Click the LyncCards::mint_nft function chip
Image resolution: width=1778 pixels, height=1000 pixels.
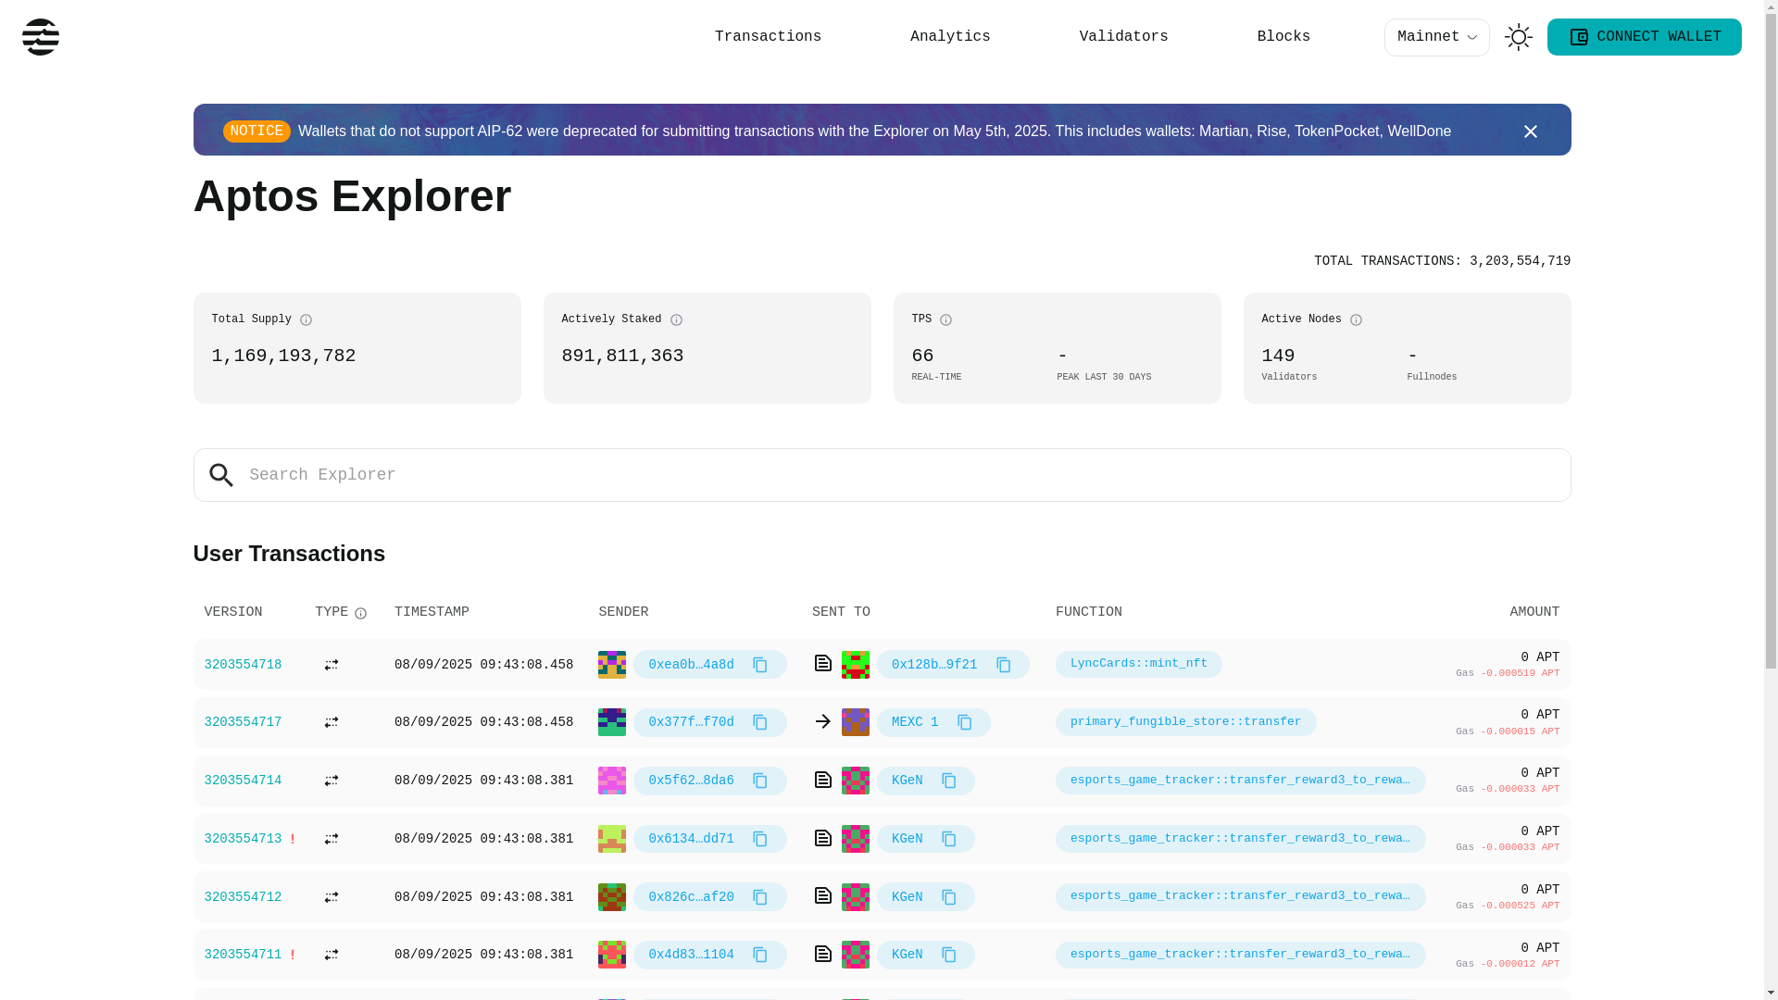(x=1138, y=664)
